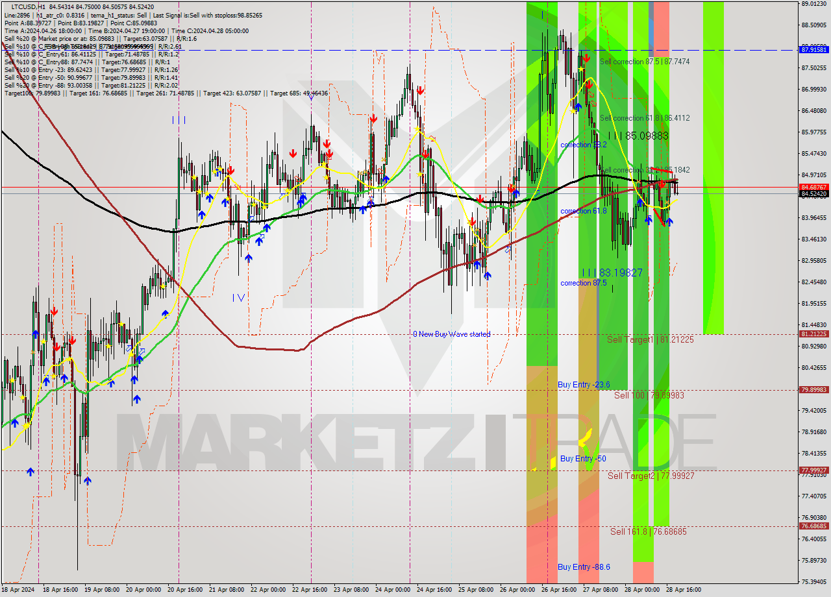Image resolution: width=831 pixels, height=597 pixels.
Task: Click the 75.39405 price axis value
Action: (x=814, y=581)
